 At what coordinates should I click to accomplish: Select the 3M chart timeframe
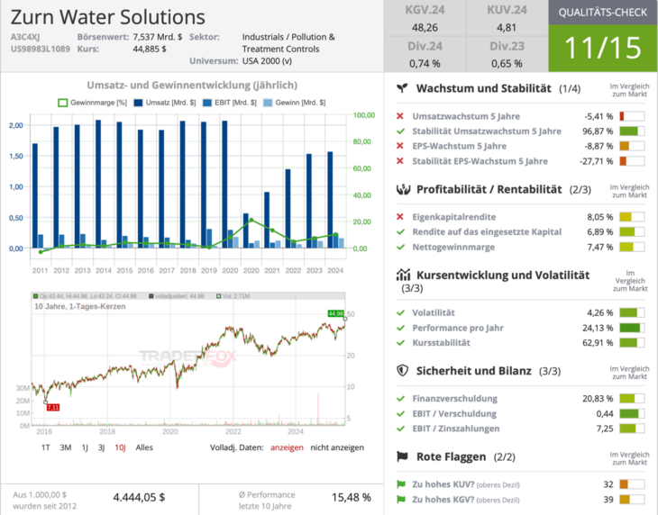click(66, 447)
